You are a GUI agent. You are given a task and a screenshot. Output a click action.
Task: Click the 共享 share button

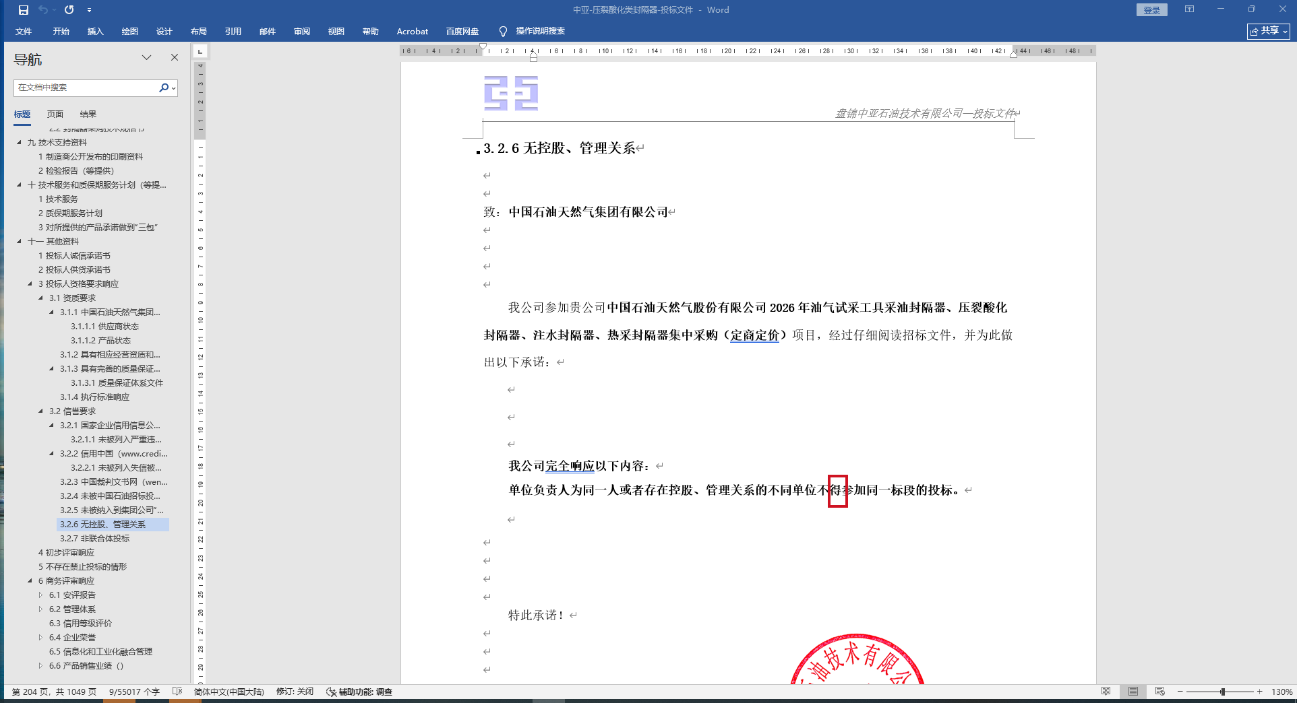1269,31
